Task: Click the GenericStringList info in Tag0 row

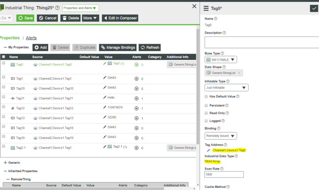Action: click(182, 64)
